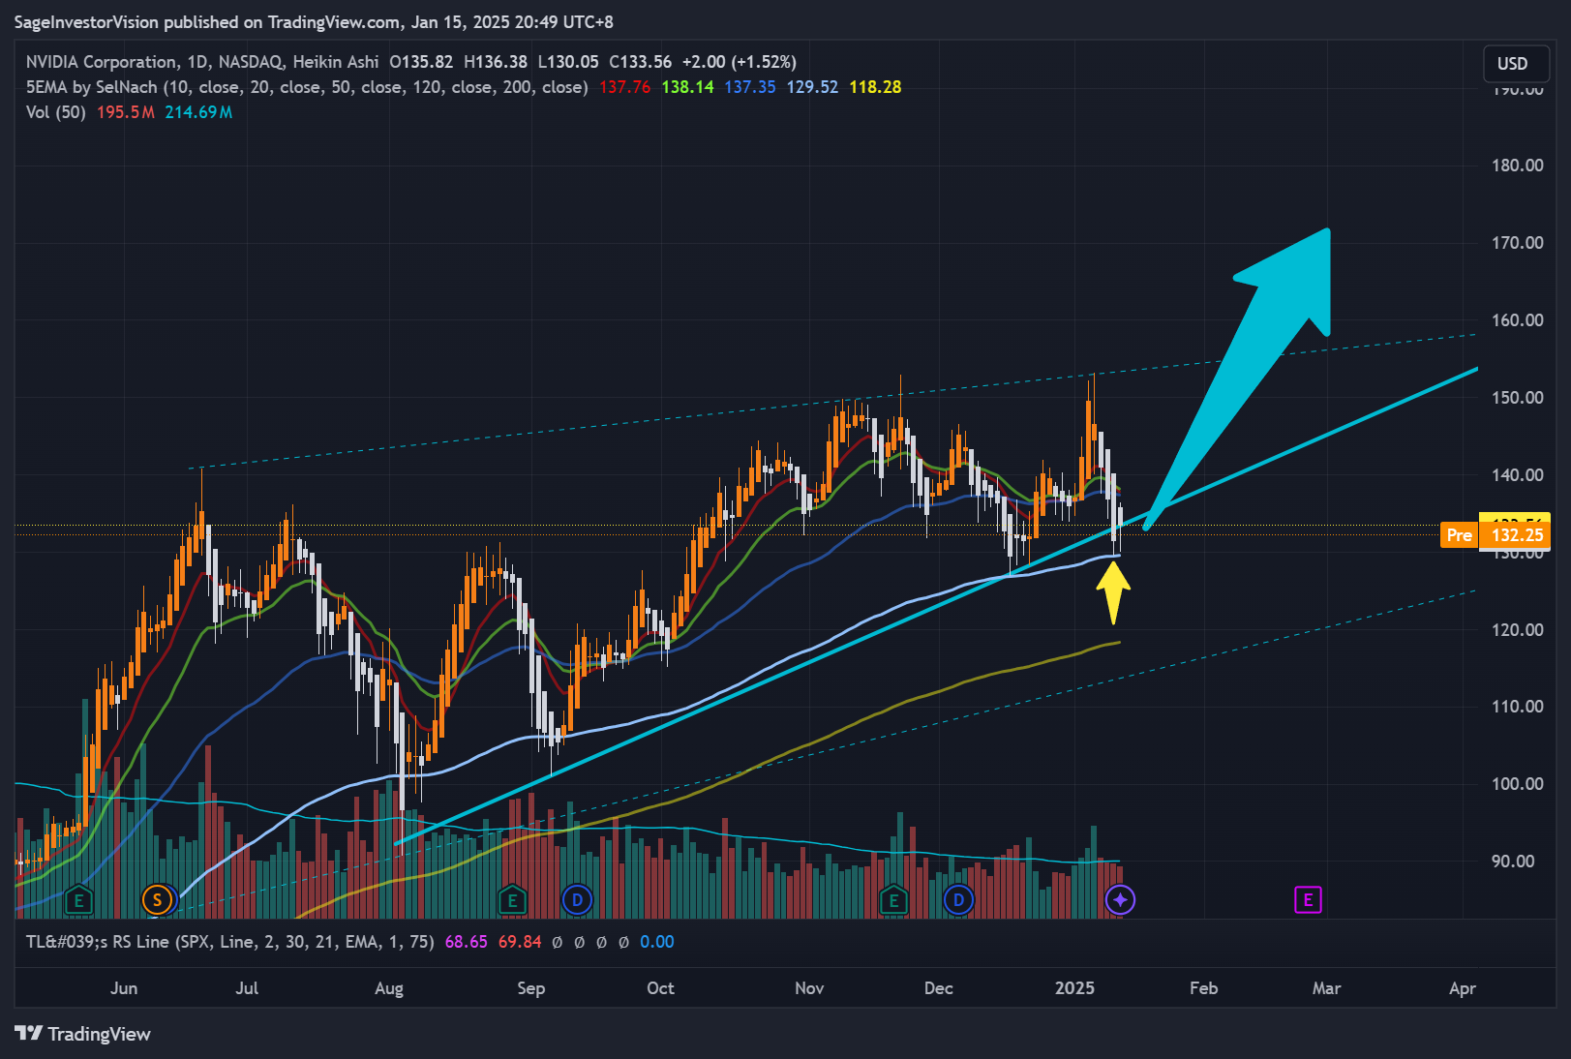Select the TL's RS Line indicator legend
The height and width of the screenshot is (1059, 1571).
tap(229, 942)
